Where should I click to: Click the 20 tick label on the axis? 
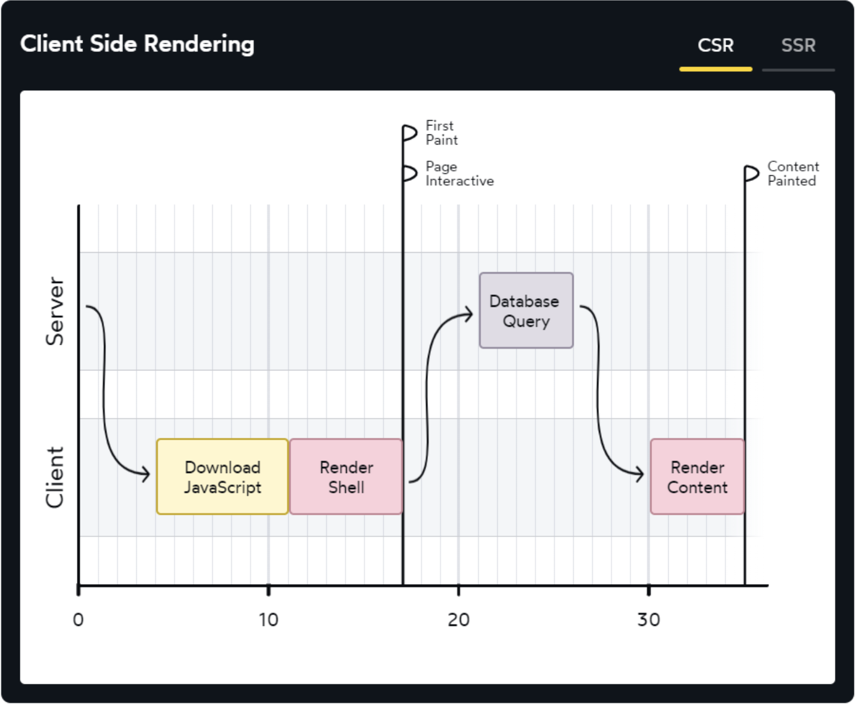coord(460,621)
